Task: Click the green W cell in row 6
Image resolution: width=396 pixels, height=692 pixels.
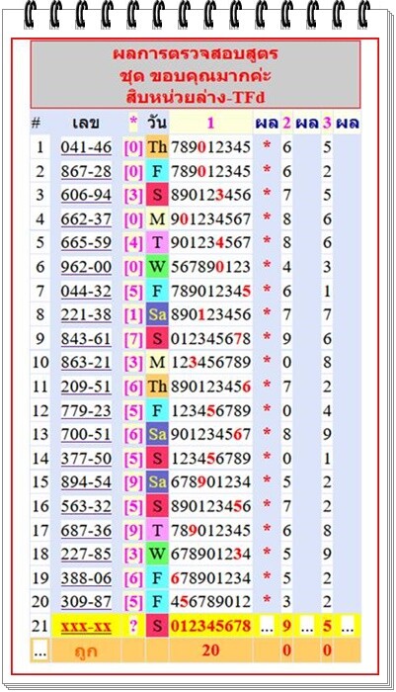Action: 157,267
